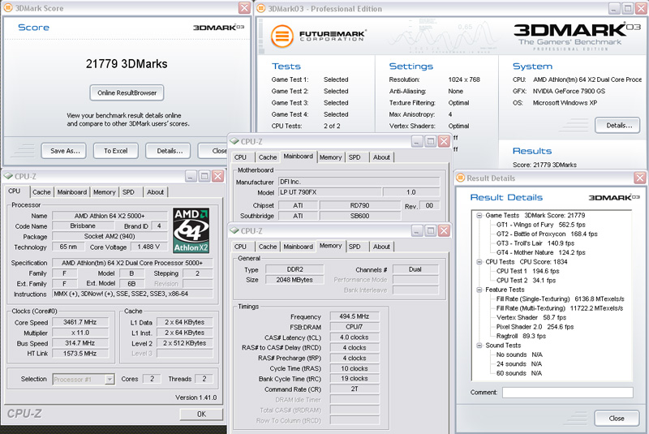Select CPU tab in Mainboard CPU-Z window
649x434 pixels.
[x=240, y=157]
